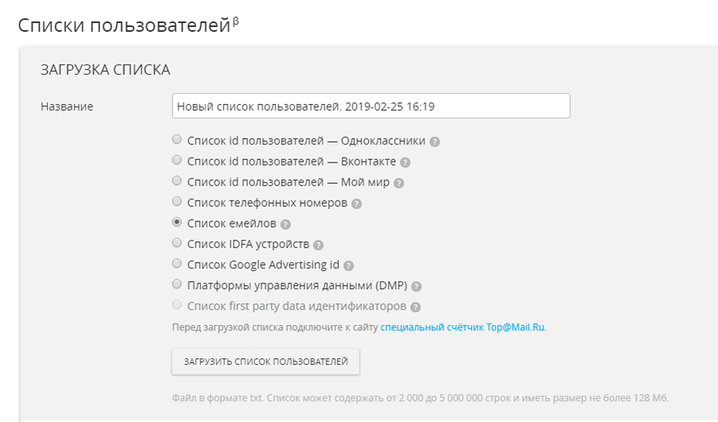This screenshot has height=422, width=718.
Task: Select Одноклассники user id list radio
Action: [177, 139]
